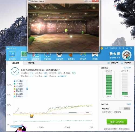The image size is (135, 132).
Task: Toggle the 风扇转速 legend series
Action: click(x=18, y=96)
